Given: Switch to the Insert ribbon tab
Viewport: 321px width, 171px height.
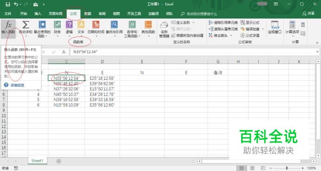Looking at the screenshot, I should (38, 14).
